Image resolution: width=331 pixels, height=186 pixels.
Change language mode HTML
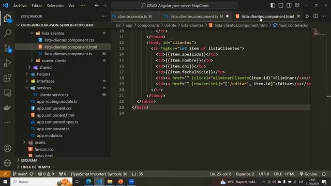(290, 174)
